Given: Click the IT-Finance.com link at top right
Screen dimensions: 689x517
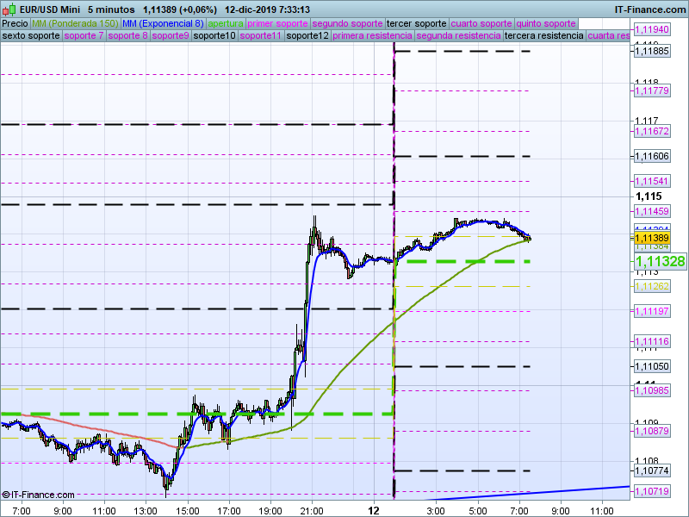Looking at the screenshot, I should 649,9.
